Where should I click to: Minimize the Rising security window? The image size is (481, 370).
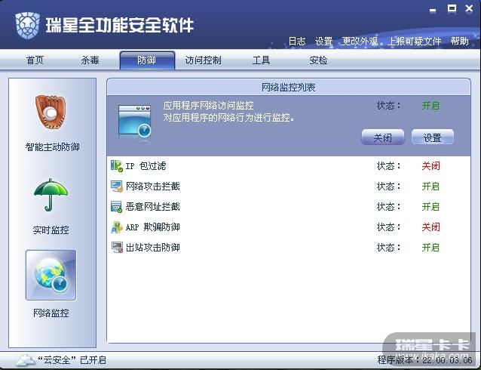pyautogui.click(x=433, y=10)
